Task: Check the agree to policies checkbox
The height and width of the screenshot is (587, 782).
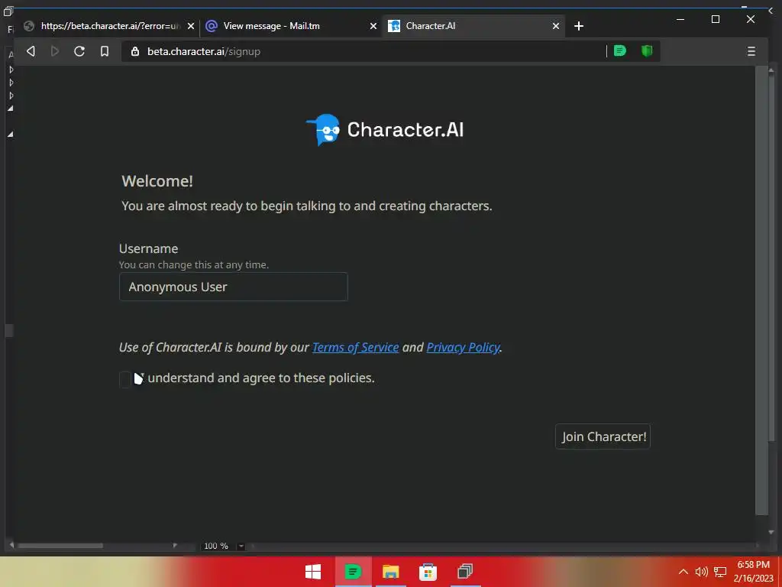Action: tap(125, 379)
